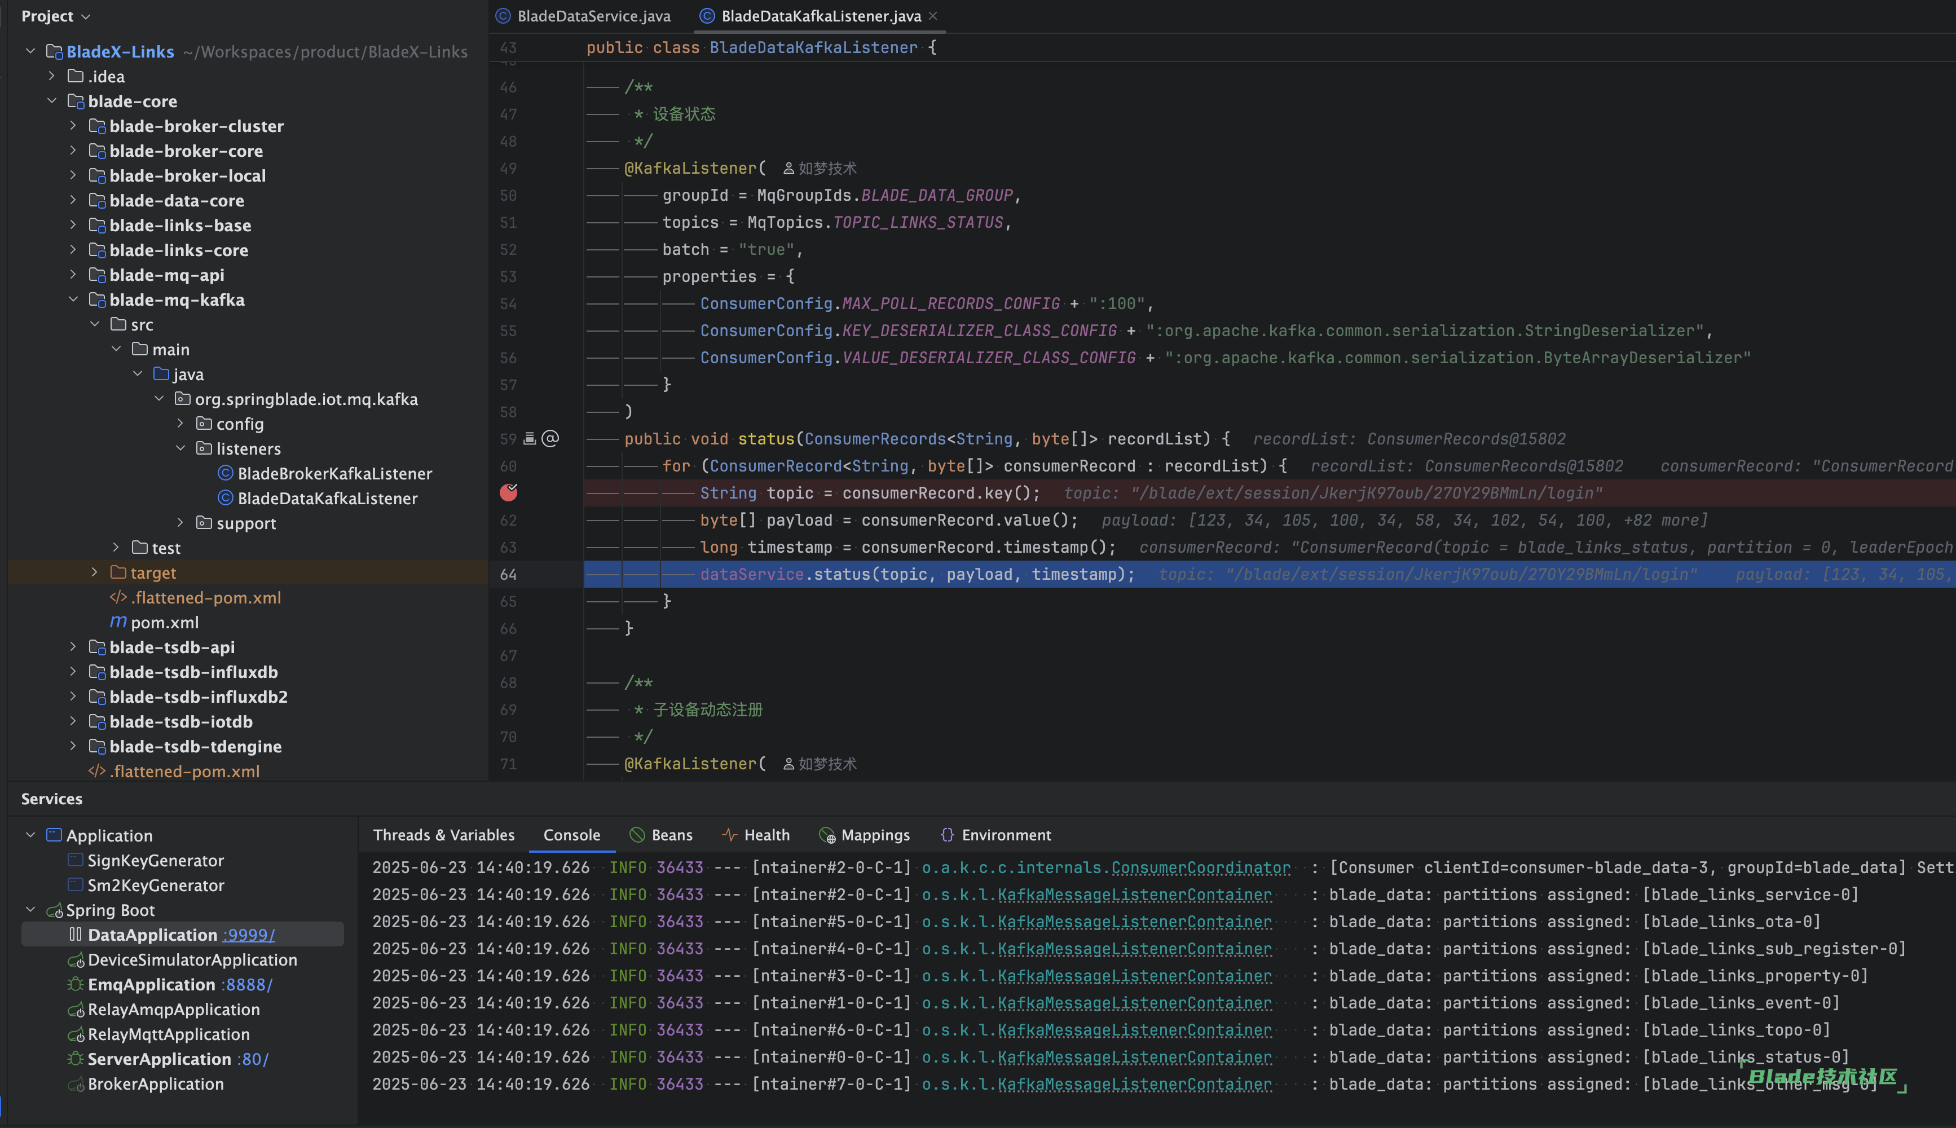
Task: Select BrokerApplication service
Action: click(156, 1084)
